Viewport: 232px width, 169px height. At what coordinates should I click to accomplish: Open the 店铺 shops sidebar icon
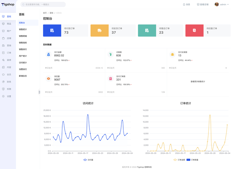point(3,38)
